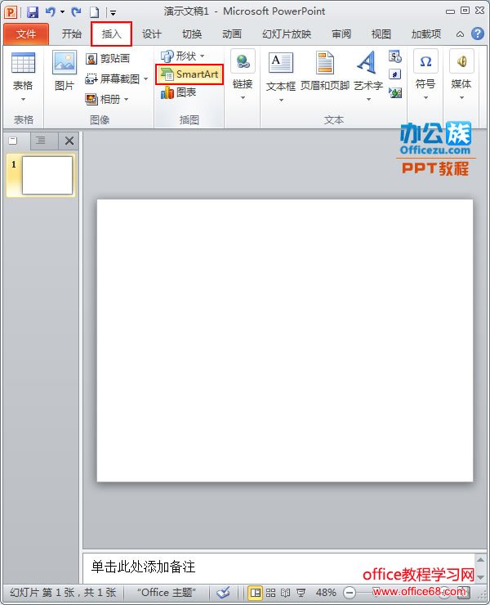The height and width of the screenshot is (605, 490).
Task: Click the 48% zoom level
Action: coord(326,592)
